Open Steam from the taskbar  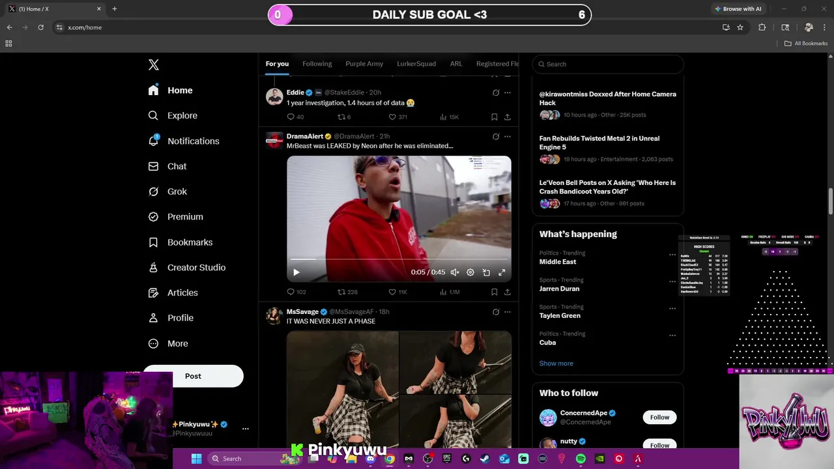(x=485, y=459)
